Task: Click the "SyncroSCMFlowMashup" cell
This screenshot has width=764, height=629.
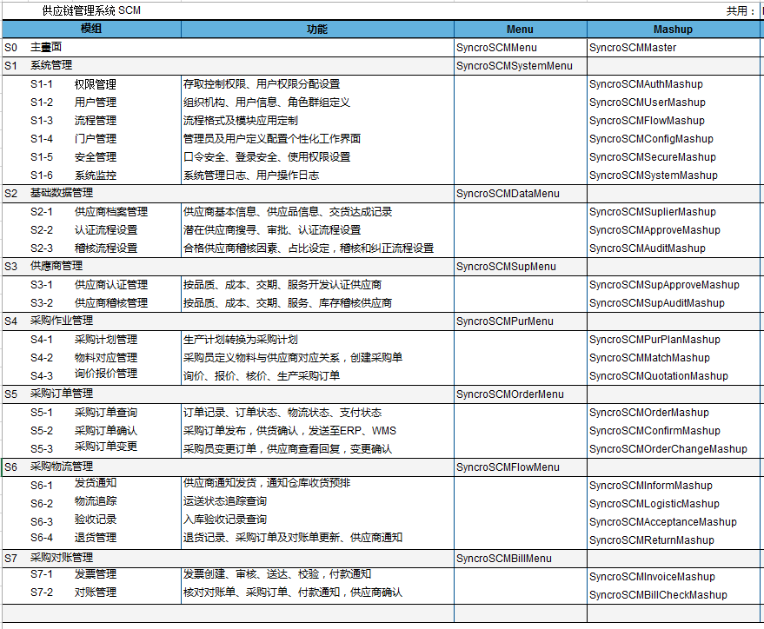Action: [x=647, y=121]
